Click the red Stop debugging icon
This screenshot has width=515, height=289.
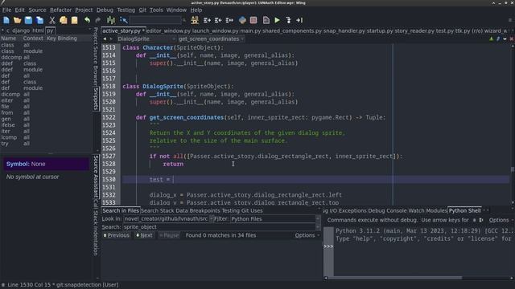click(253, 20)
